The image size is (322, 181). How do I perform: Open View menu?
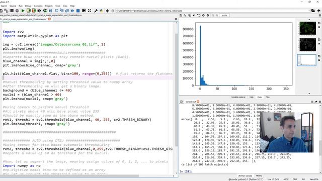click(65, 6)
